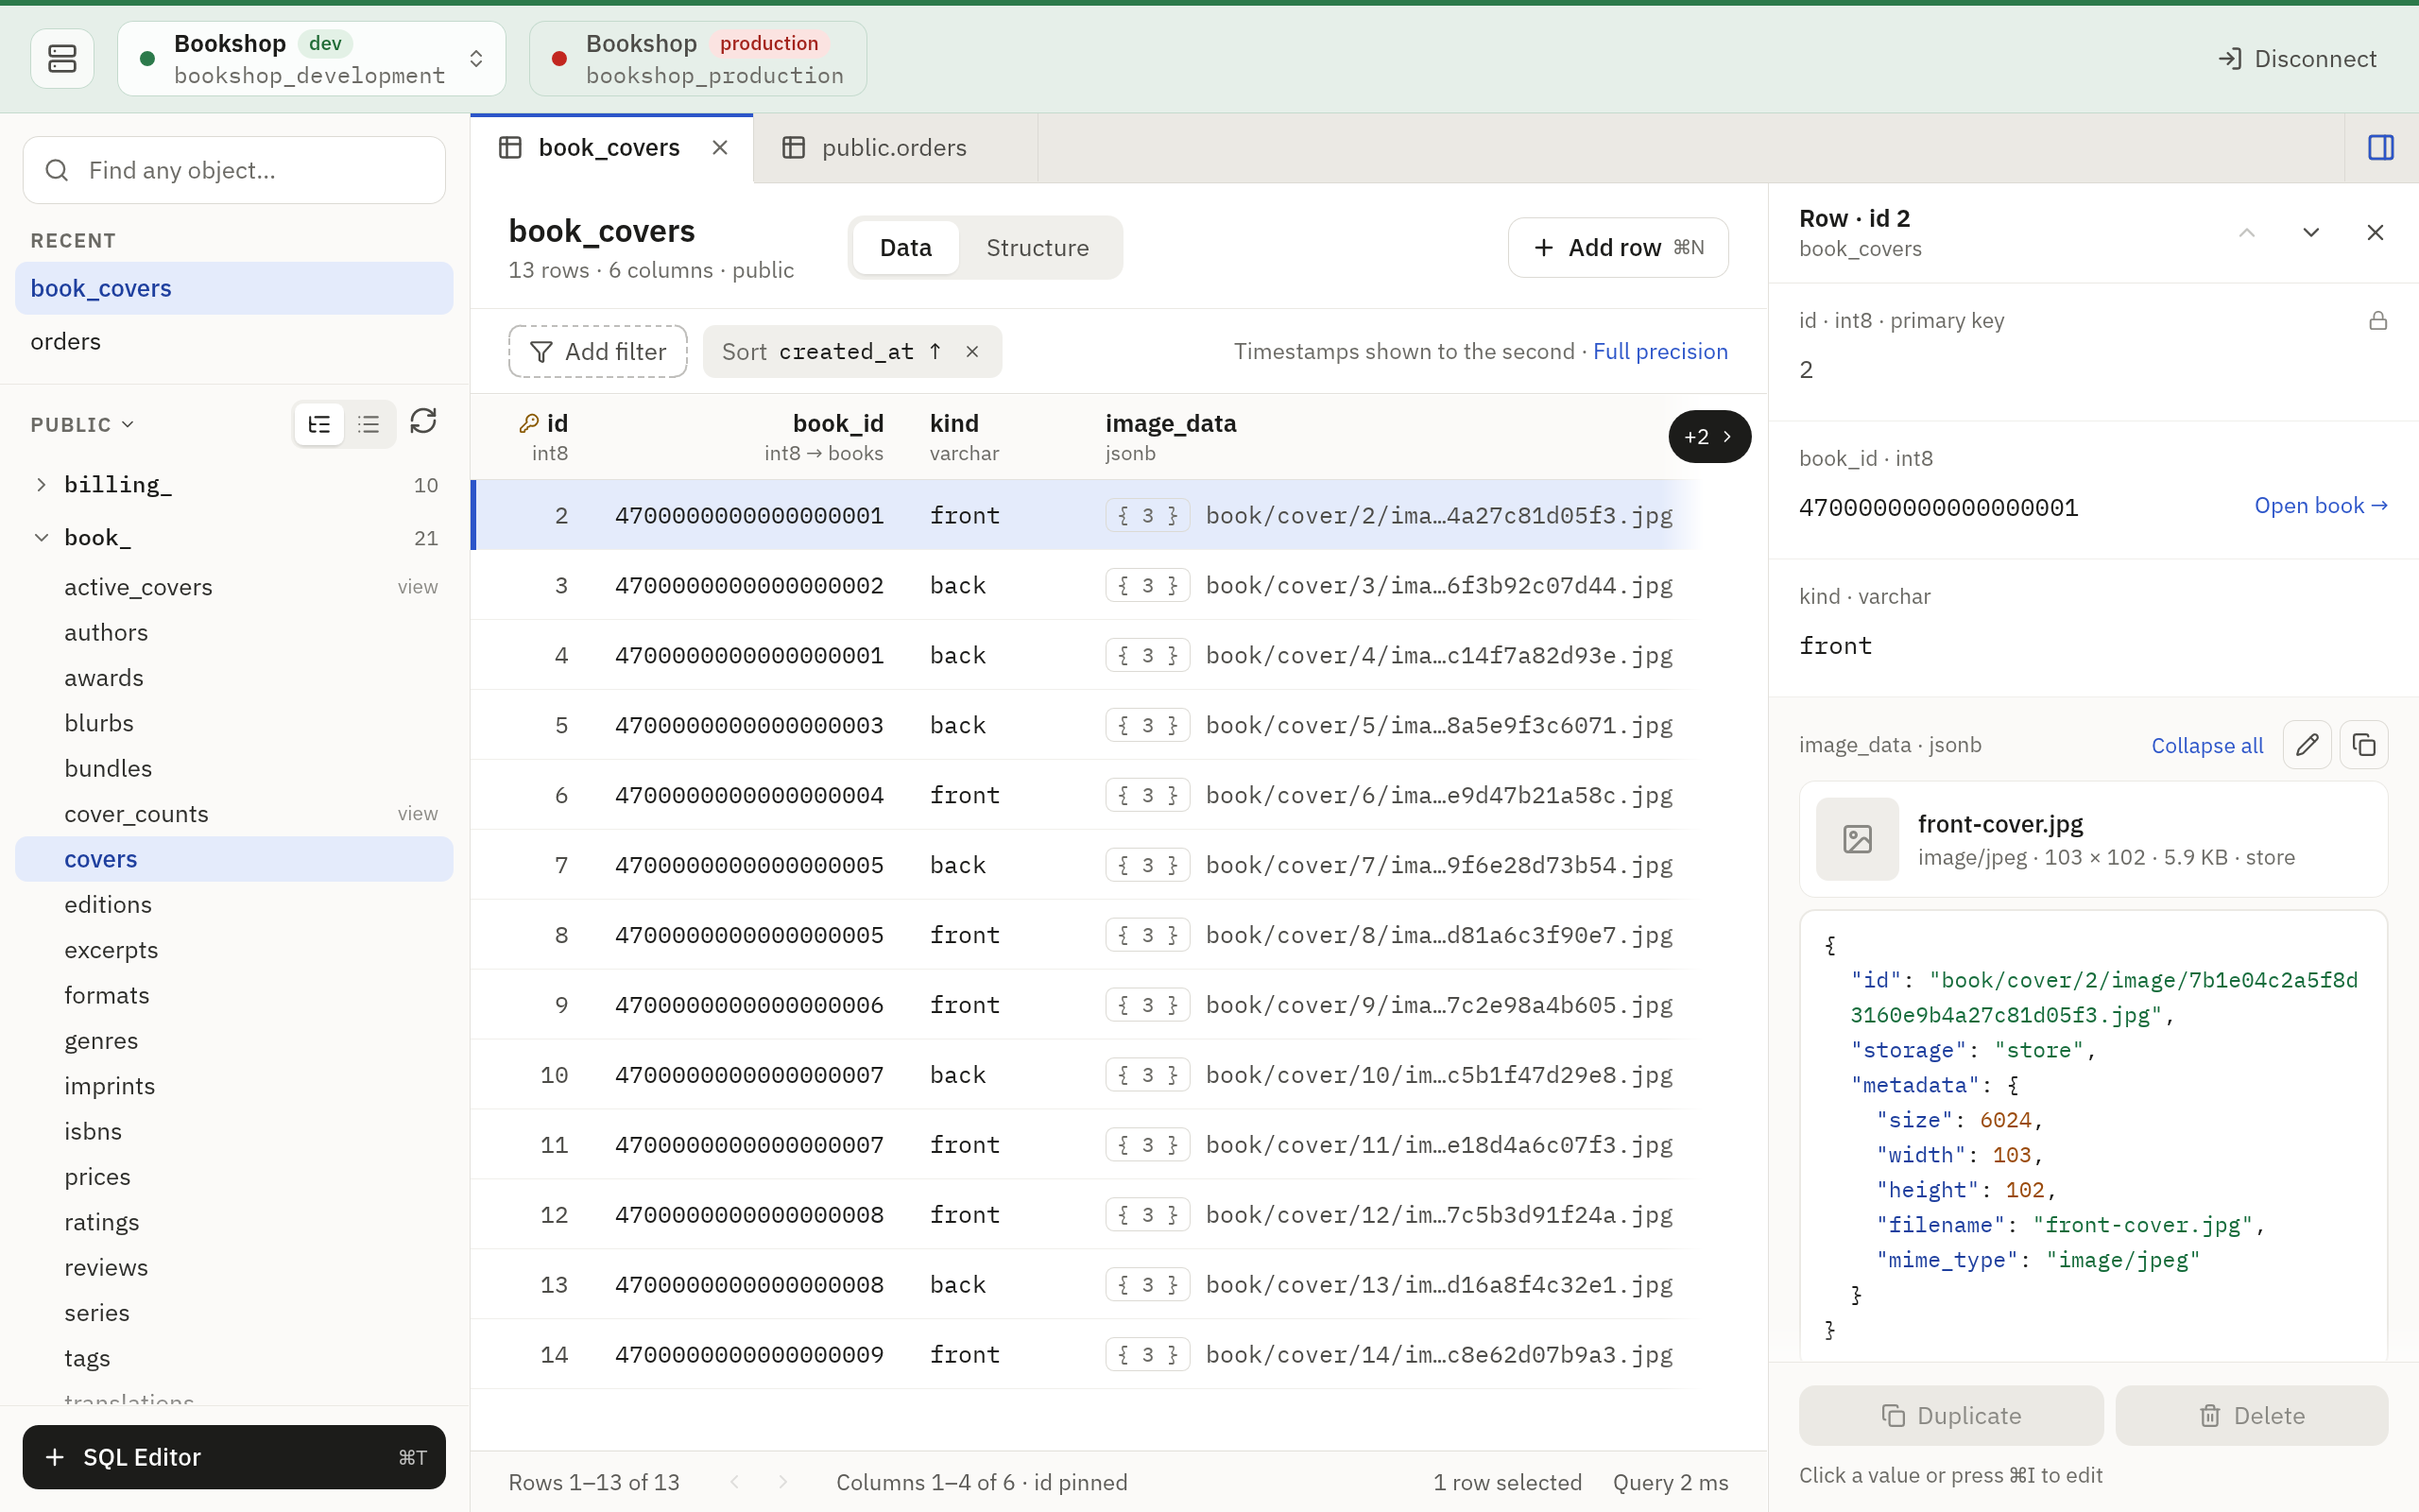Close the row detail panel

click(x=2375, y=233)
